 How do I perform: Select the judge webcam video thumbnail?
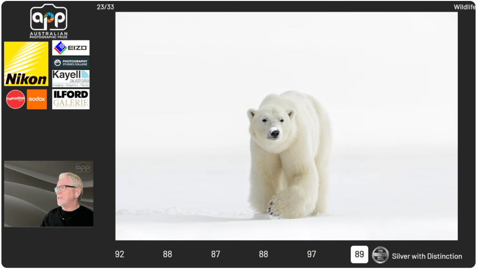click(x=48, y=194)
